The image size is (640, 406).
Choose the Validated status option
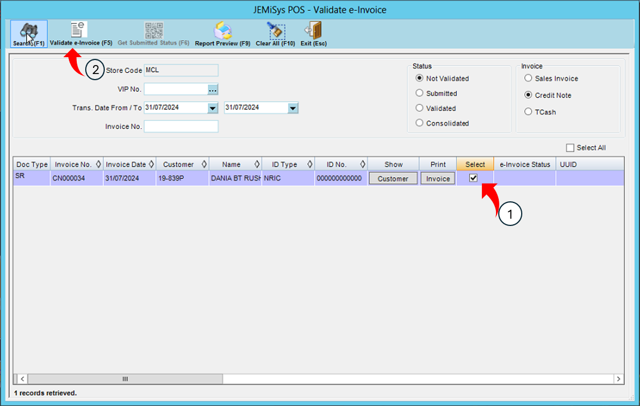[x=419, y=108]
